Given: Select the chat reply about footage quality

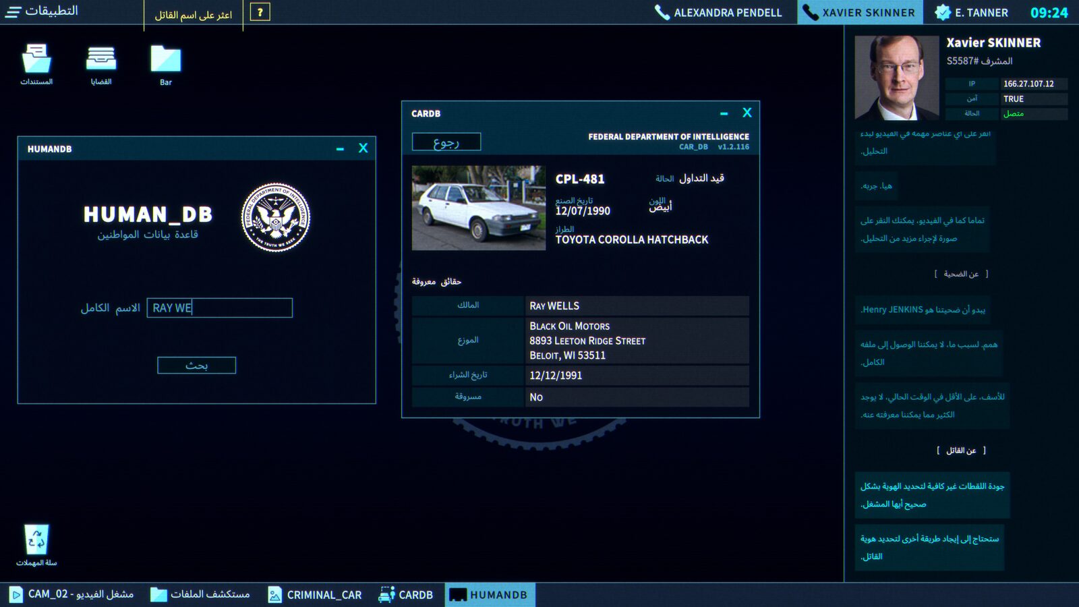Looking at the screenshot, I should pyautogui.click(x=932, y=495).
